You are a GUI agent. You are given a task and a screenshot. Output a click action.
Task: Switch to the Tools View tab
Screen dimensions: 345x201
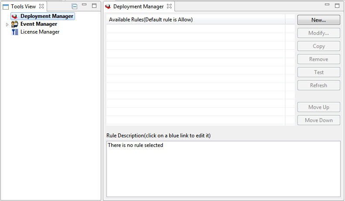tap(23, 7)
